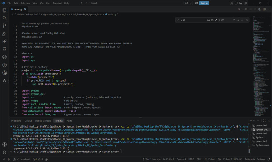Click the new terminal plus icon

[251, 121]
